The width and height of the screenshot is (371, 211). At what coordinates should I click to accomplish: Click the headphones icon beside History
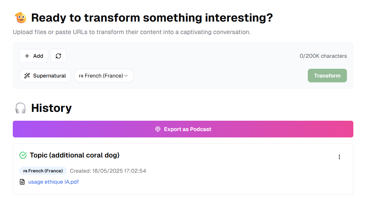[21, 108]
